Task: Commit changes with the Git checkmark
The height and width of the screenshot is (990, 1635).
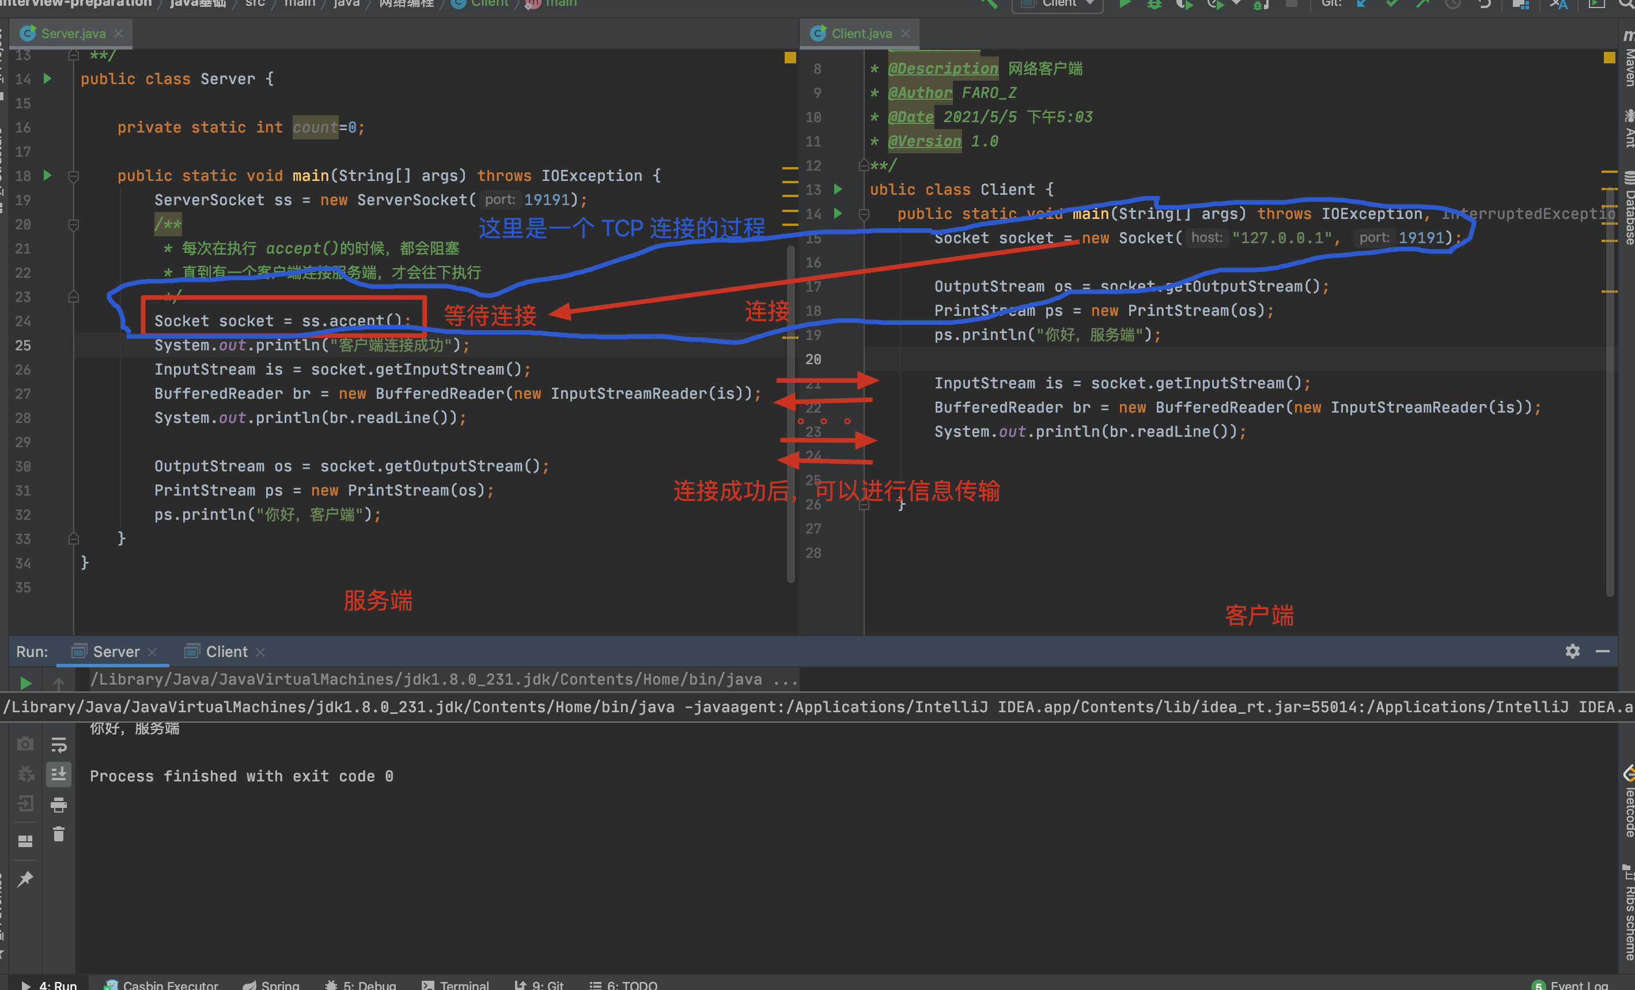Action: [1391, 3]
